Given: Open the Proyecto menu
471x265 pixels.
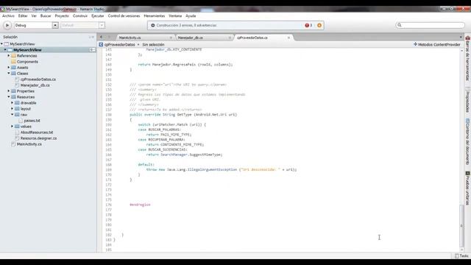Looking at the screenshot, I should click(x=62, y=16).
